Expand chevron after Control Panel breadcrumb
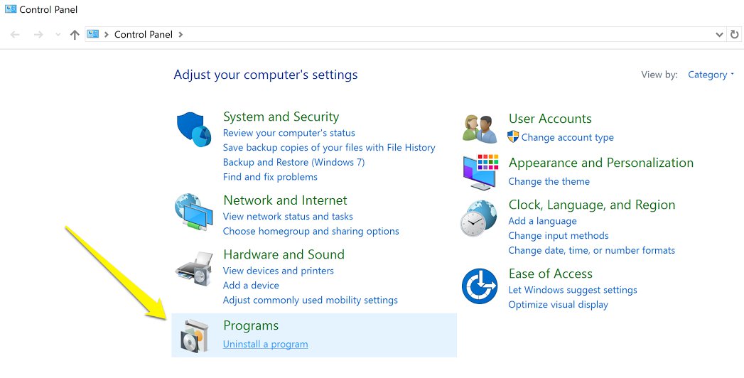 [x=180, y=34]
